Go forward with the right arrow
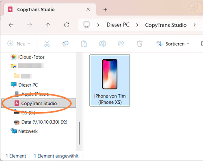 pos(29,25)
